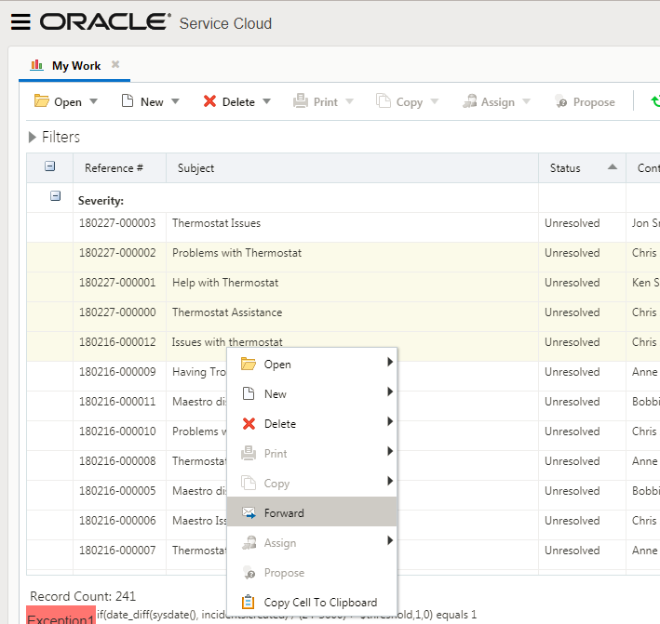Image resolution: width=660 pixels, height=624 pixels.
Task: Select Copy Cell To Clipboard menu entry
Action: click(319, 603)
